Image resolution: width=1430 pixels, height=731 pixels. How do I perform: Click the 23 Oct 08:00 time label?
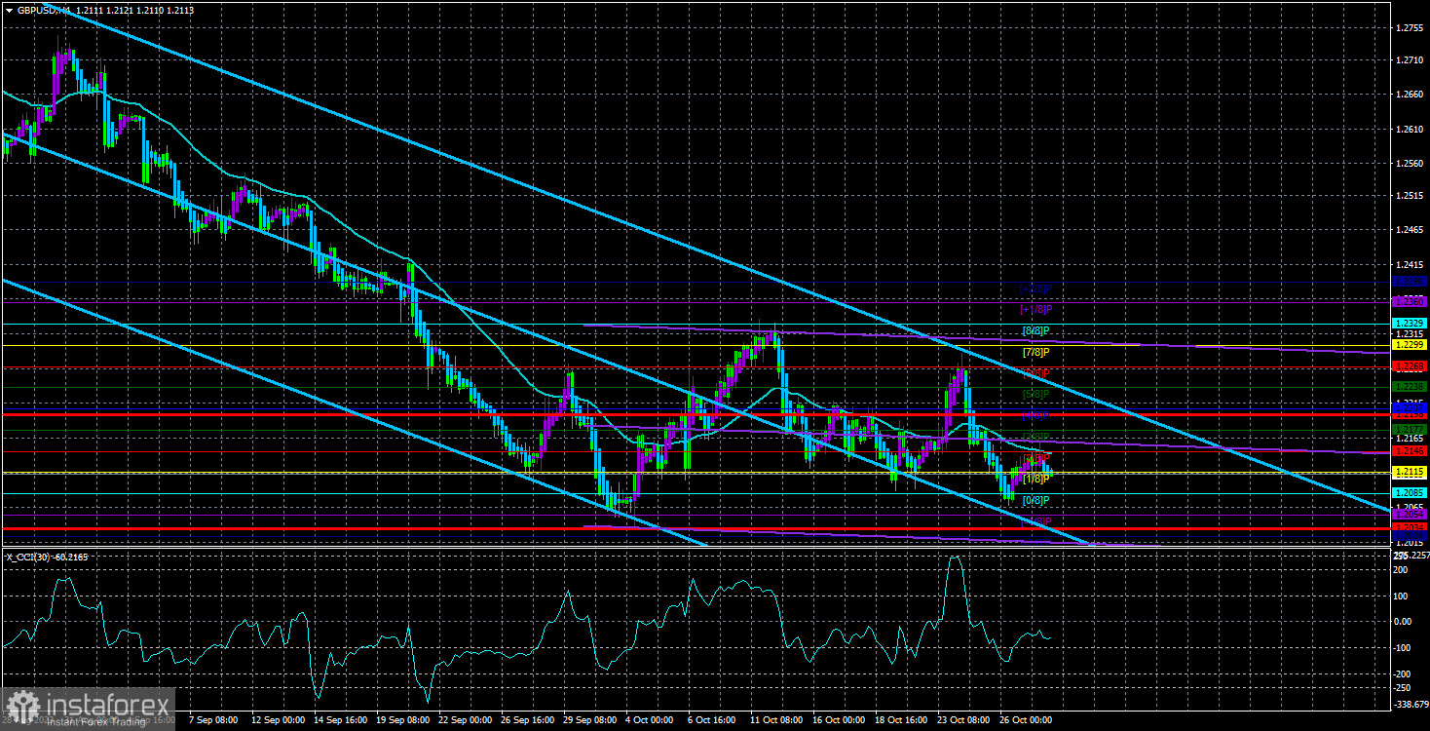(x=964, y=720)
